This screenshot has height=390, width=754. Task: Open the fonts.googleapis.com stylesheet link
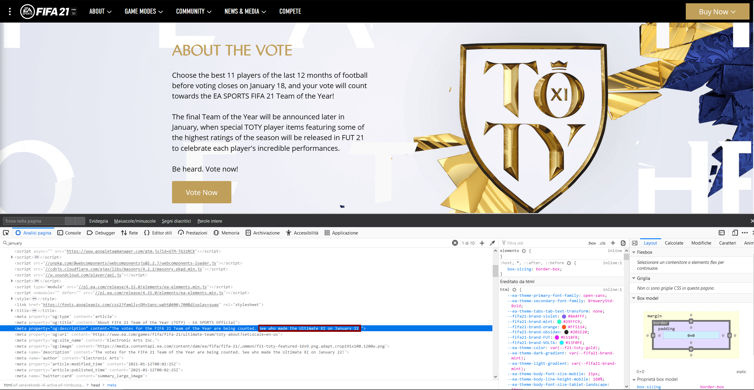pos(131,305)
